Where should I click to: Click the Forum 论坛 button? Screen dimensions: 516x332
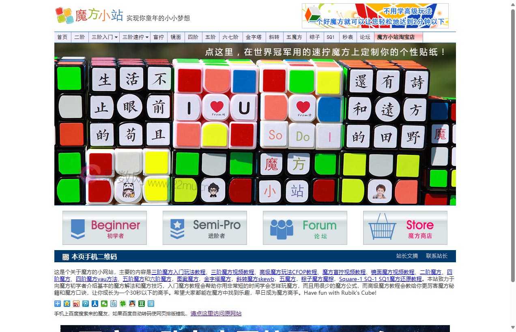[x=305, y=228]
